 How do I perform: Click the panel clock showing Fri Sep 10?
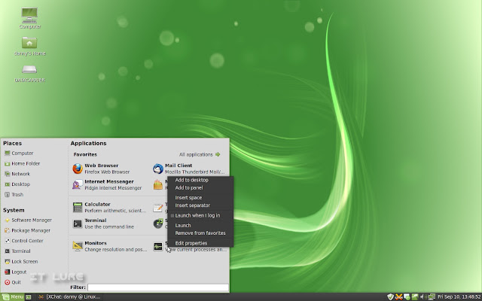(459, 297)
